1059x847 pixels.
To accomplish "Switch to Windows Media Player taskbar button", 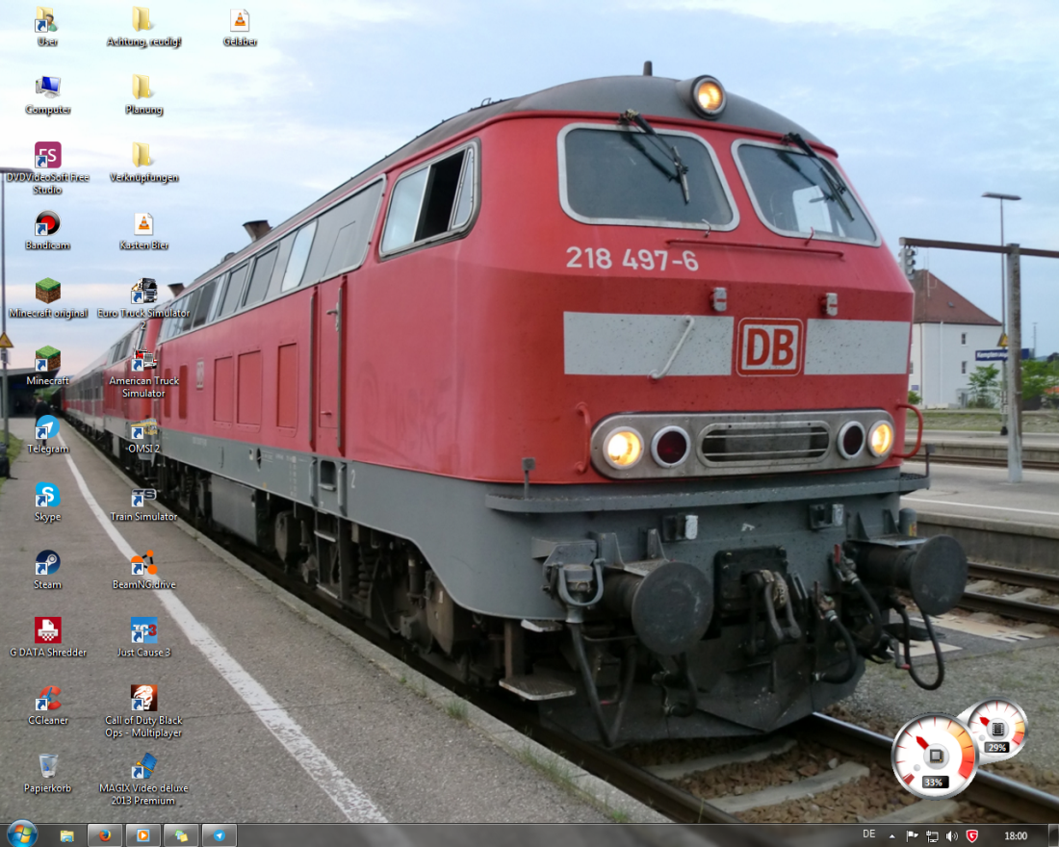I will pos(143,835).
